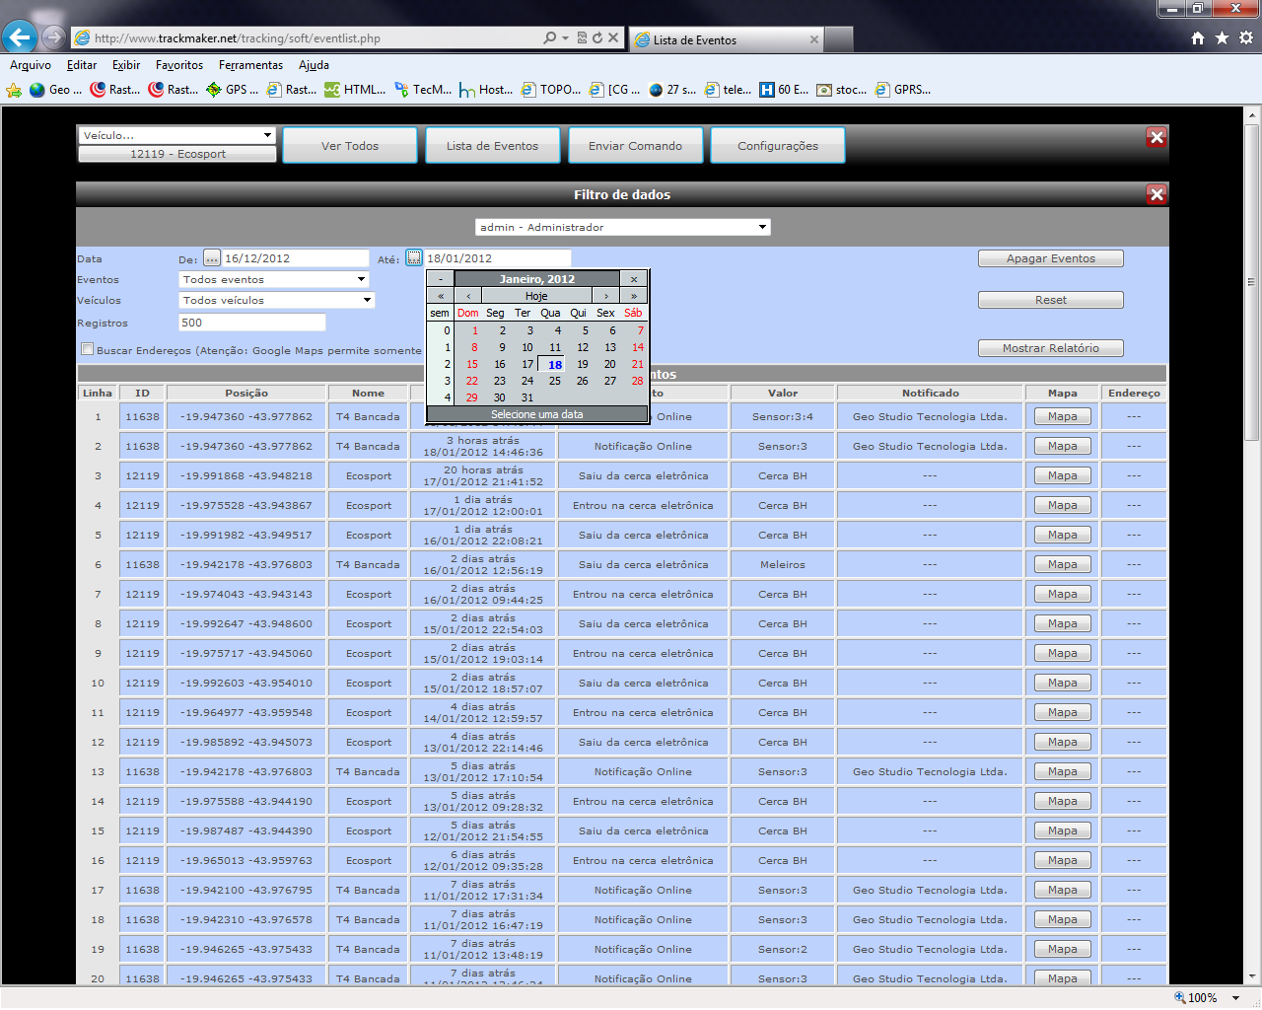1262x1010 pixels.
Task: Open the 'GPS ...' bookmark in favorites bar
Action: pyautogui.click(x=232, y=90)
